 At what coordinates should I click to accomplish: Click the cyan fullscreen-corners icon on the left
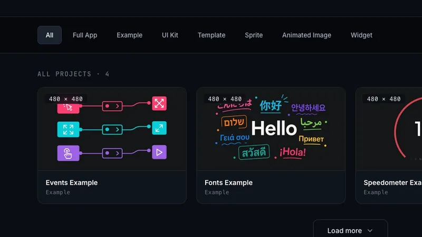pos(69,129)
